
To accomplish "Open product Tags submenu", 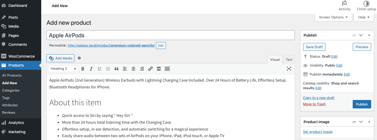I will pos(6,98).
